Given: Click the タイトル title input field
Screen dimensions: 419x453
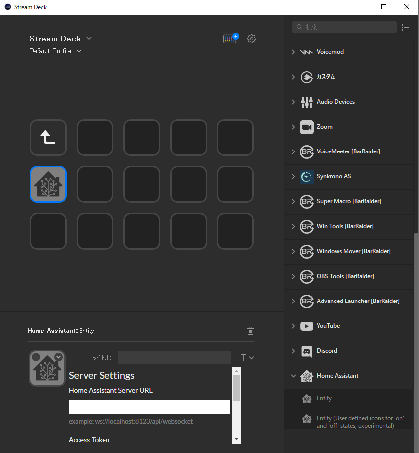Looking at the screenshot, I should 174,358.
